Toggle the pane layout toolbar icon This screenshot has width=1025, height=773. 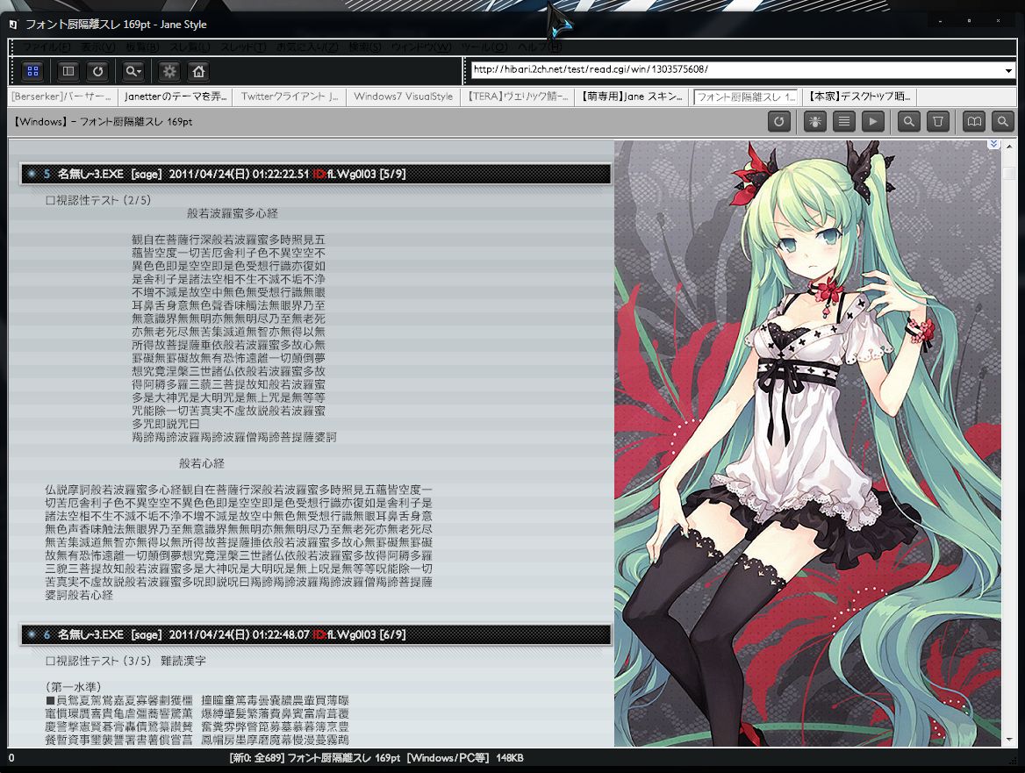click(x=68, y=71)
